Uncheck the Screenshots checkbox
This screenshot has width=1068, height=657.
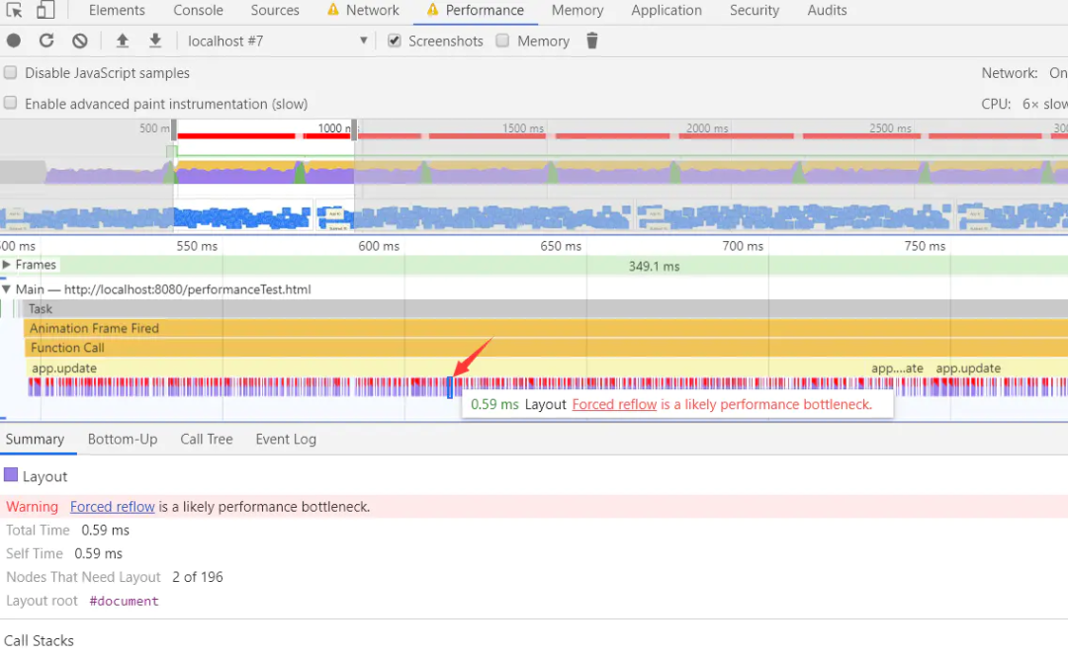[x=395, y=41]
